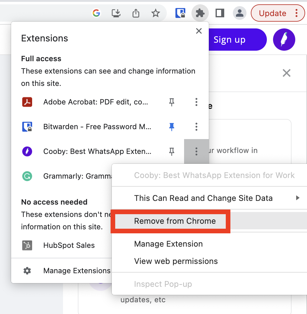
Task: Bookmark this page with the star icon
Action: (155, 13)
